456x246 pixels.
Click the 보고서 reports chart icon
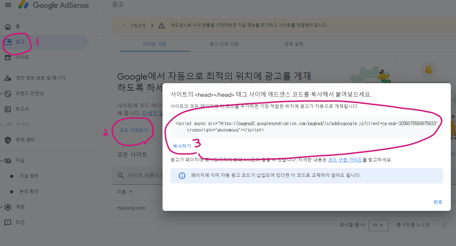[8, 109]
